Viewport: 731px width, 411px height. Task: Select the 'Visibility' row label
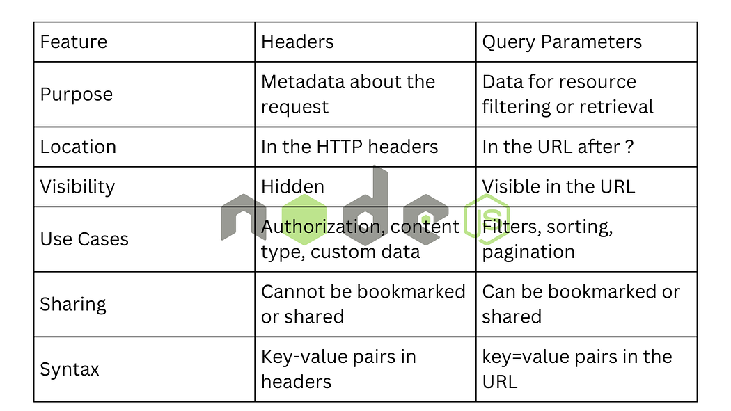pos(77,186)
